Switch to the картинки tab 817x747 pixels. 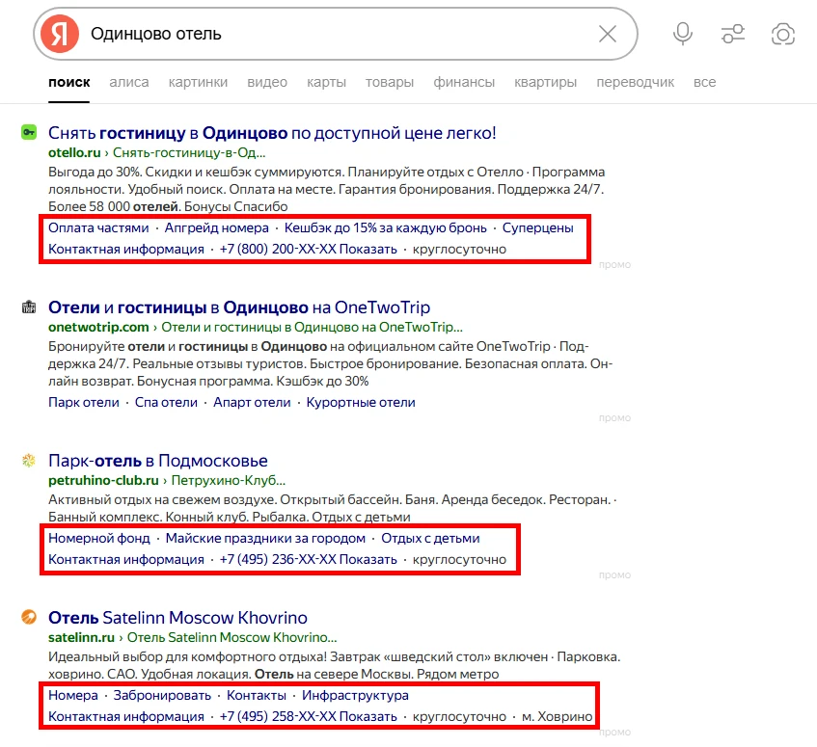coord(198,82)
